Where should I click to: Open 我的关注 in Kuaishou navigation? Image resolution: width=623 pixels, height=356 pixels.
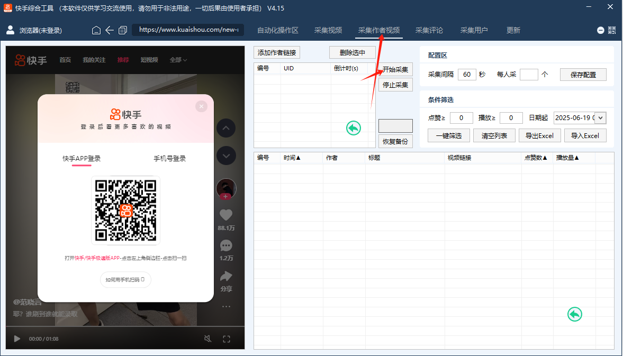point(94,60)
